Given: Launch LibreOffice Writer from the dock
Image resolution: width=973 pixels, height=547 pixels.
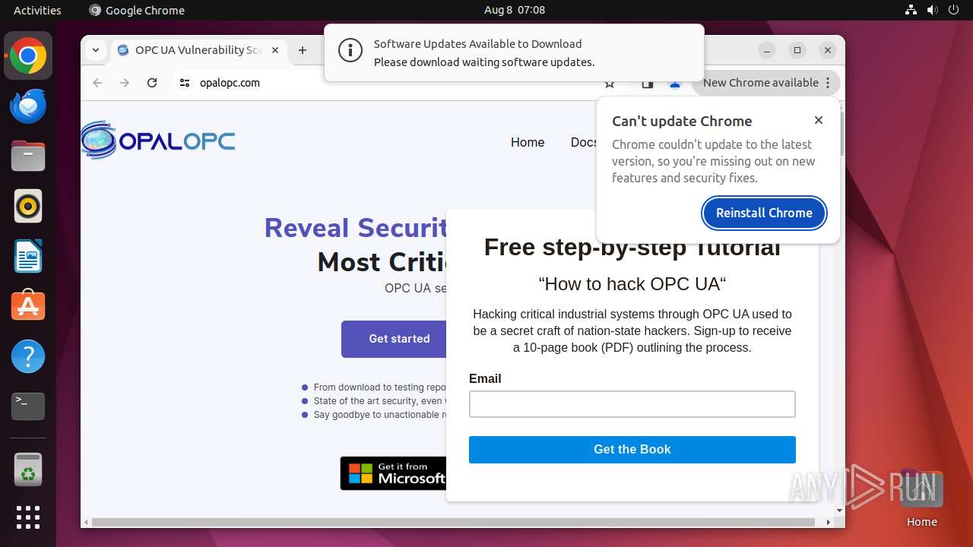Looking at the screenshot, I should click(28, 256).
